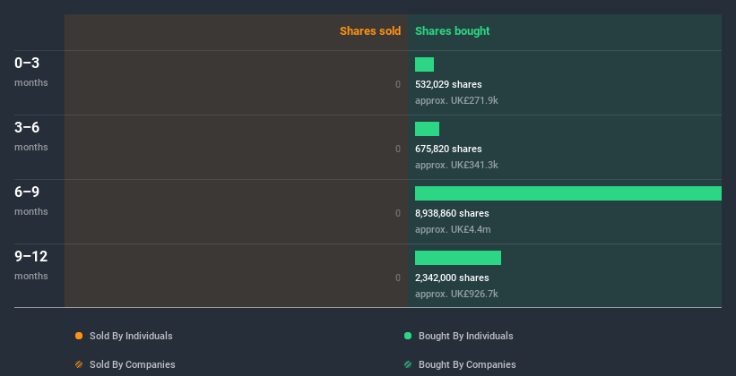
Task: Click the zero sold value in 9–12 months row
Action: [x=398, y=278]
